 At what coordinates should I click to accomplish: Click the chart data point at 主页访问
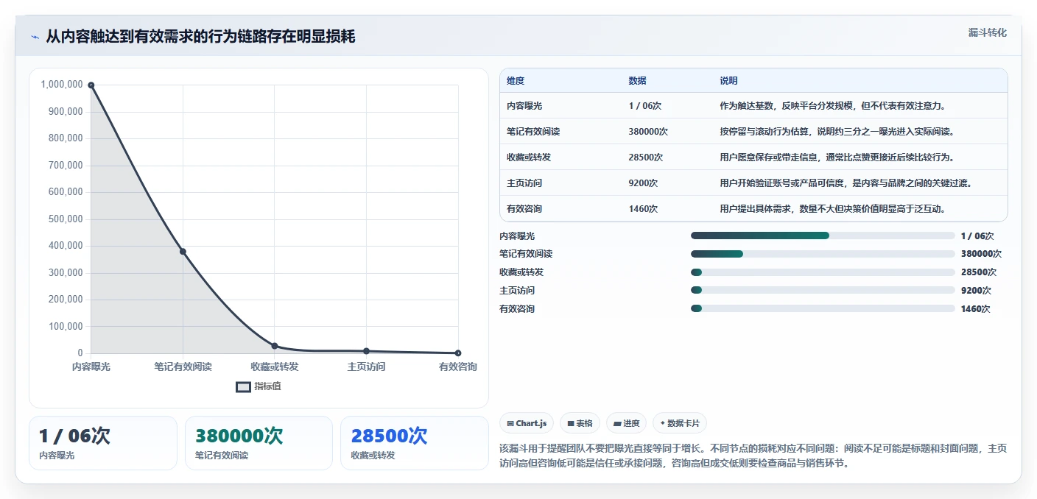click(x=366, y=351)
